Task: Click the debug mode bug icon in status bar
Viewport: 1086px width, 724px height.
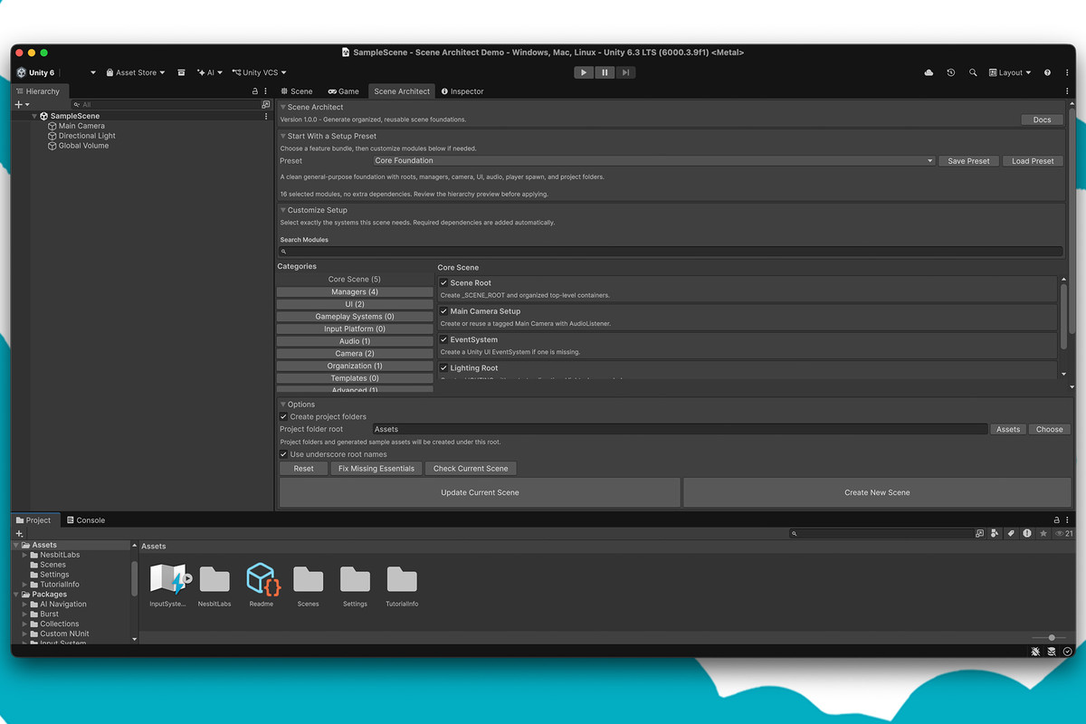Action: pyautogui.click(x=1035, y=652)
